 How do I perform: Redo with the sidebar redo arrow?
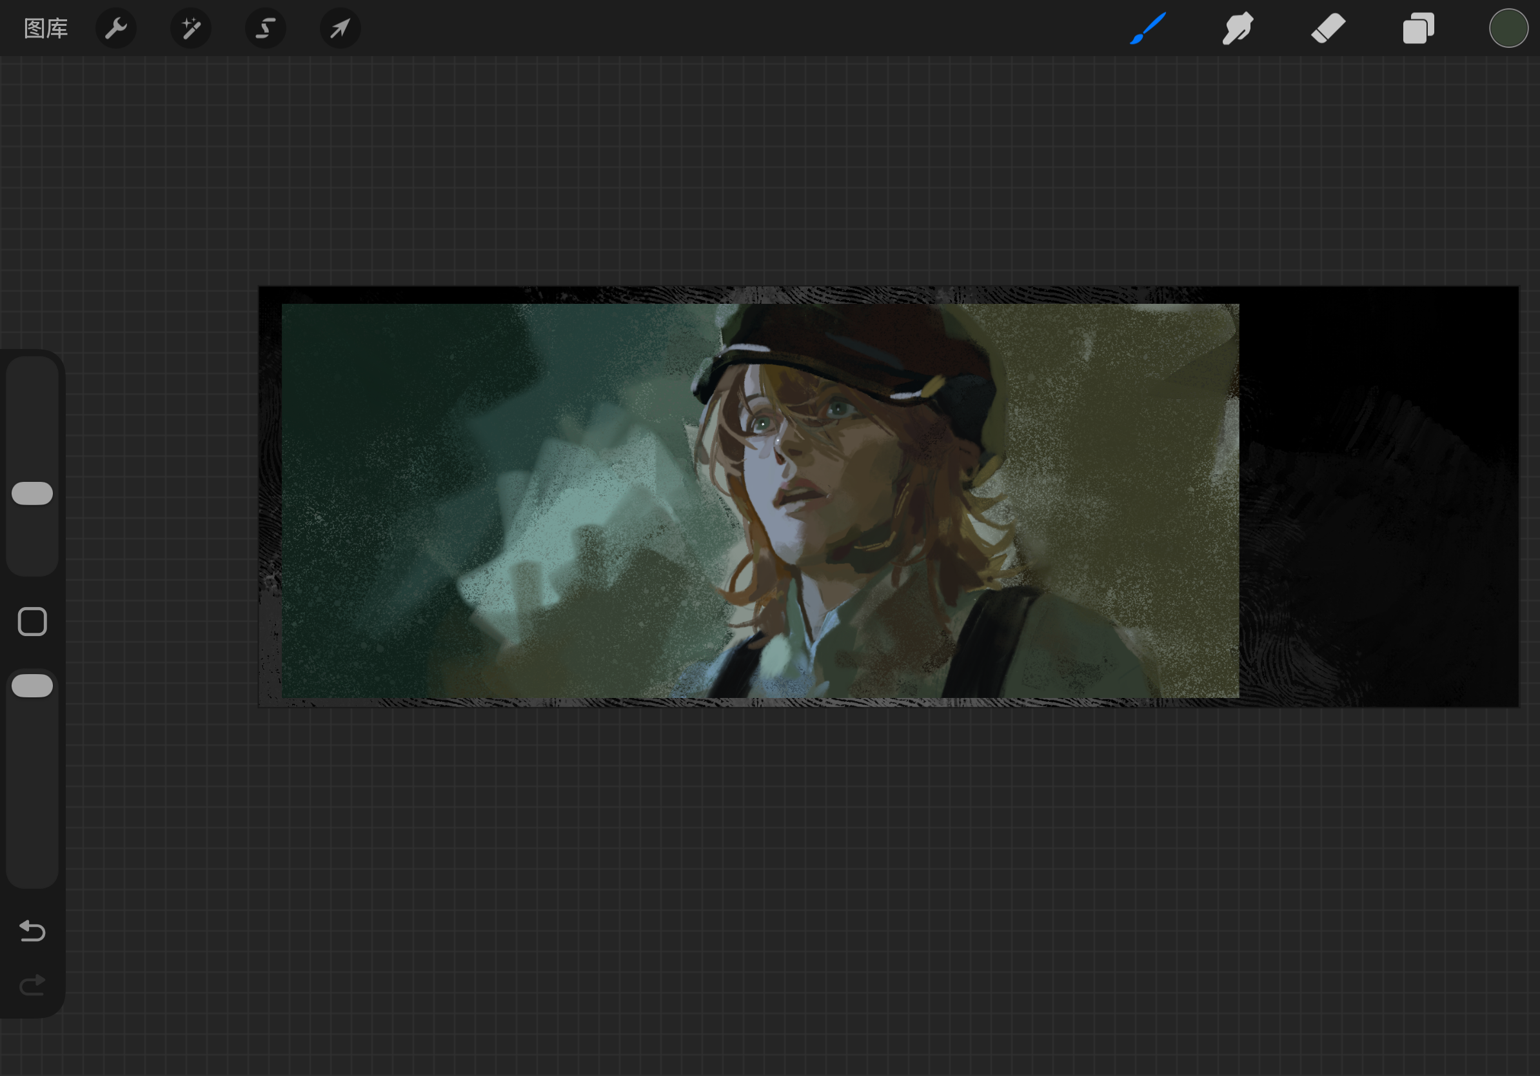point(32,985)
